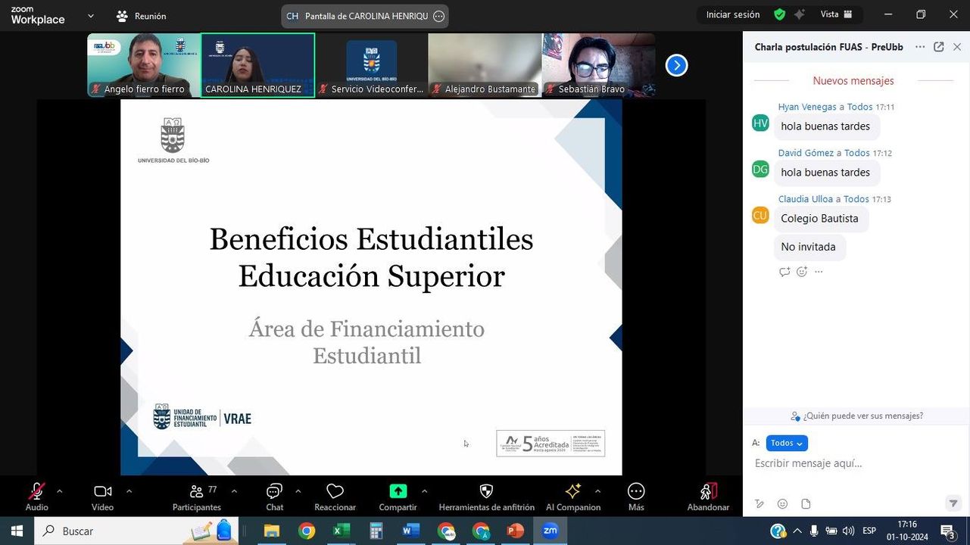Open the Reunión tab at the top

point(141,16)
